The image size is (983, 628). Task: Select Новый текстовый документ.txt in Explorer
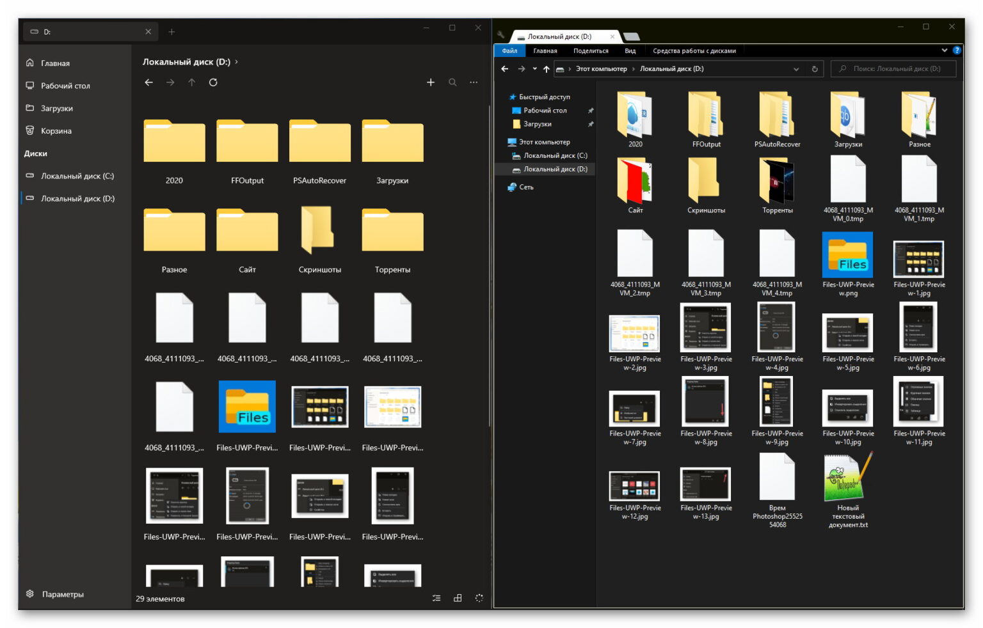click(848, 490)
